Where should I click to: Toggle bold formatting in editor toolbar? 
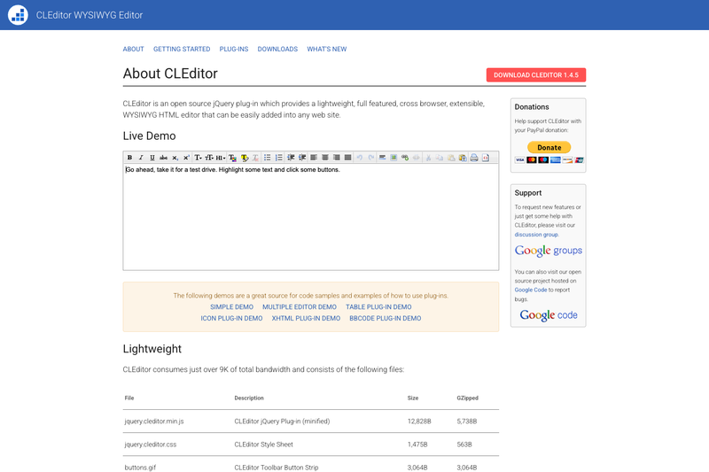pyautogui.click(x=129, y=158)
